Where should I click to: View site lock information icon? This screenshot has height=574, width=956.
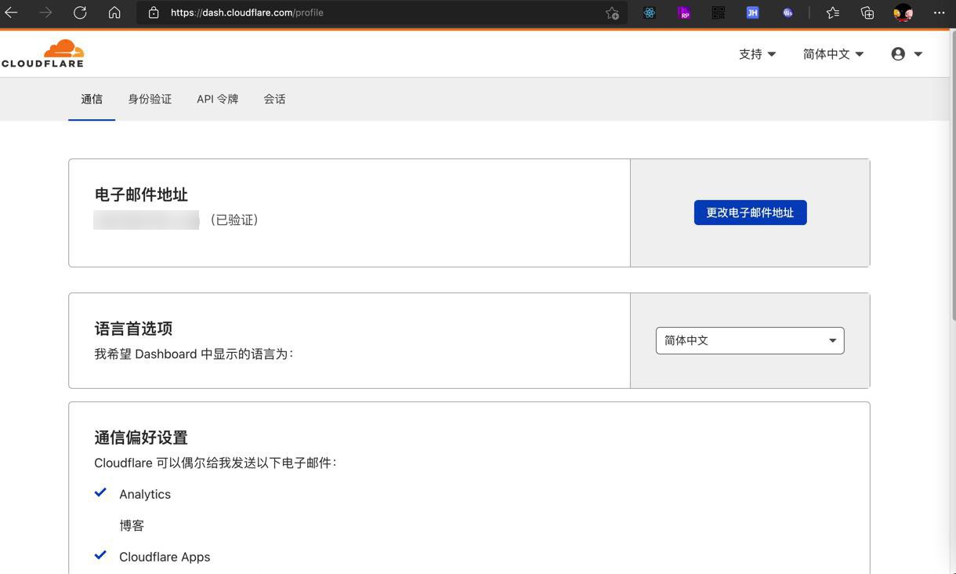click(x=154, y=13)
